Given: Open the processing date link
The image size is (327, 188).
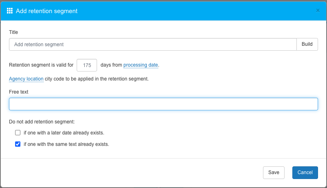Looking at the screenshot, I should coord(141,65).
